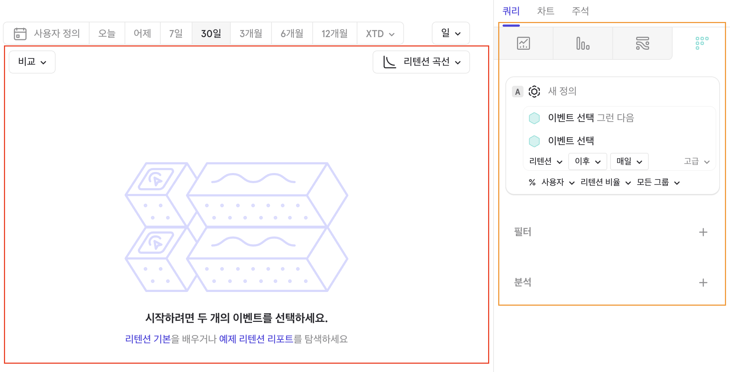Select the Flows report icon
This screenshot has width=730, height=372.
(642, 43)
